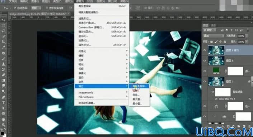Click lock transparent pixels icon

[x=212, y=41]
